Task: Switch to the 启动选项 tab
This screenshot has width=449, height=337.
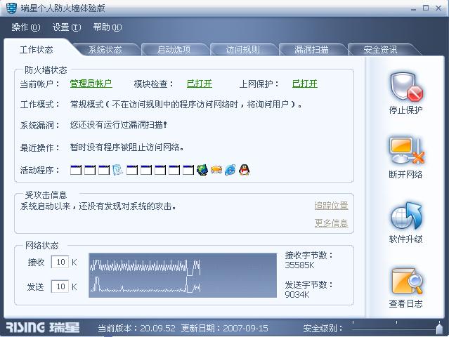Action: (x=174, y=50)
